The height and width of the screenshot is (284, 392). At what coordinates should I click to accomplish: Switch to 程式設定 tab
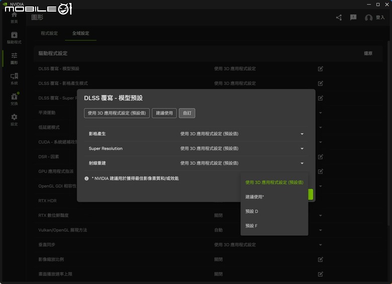[49, 33]
